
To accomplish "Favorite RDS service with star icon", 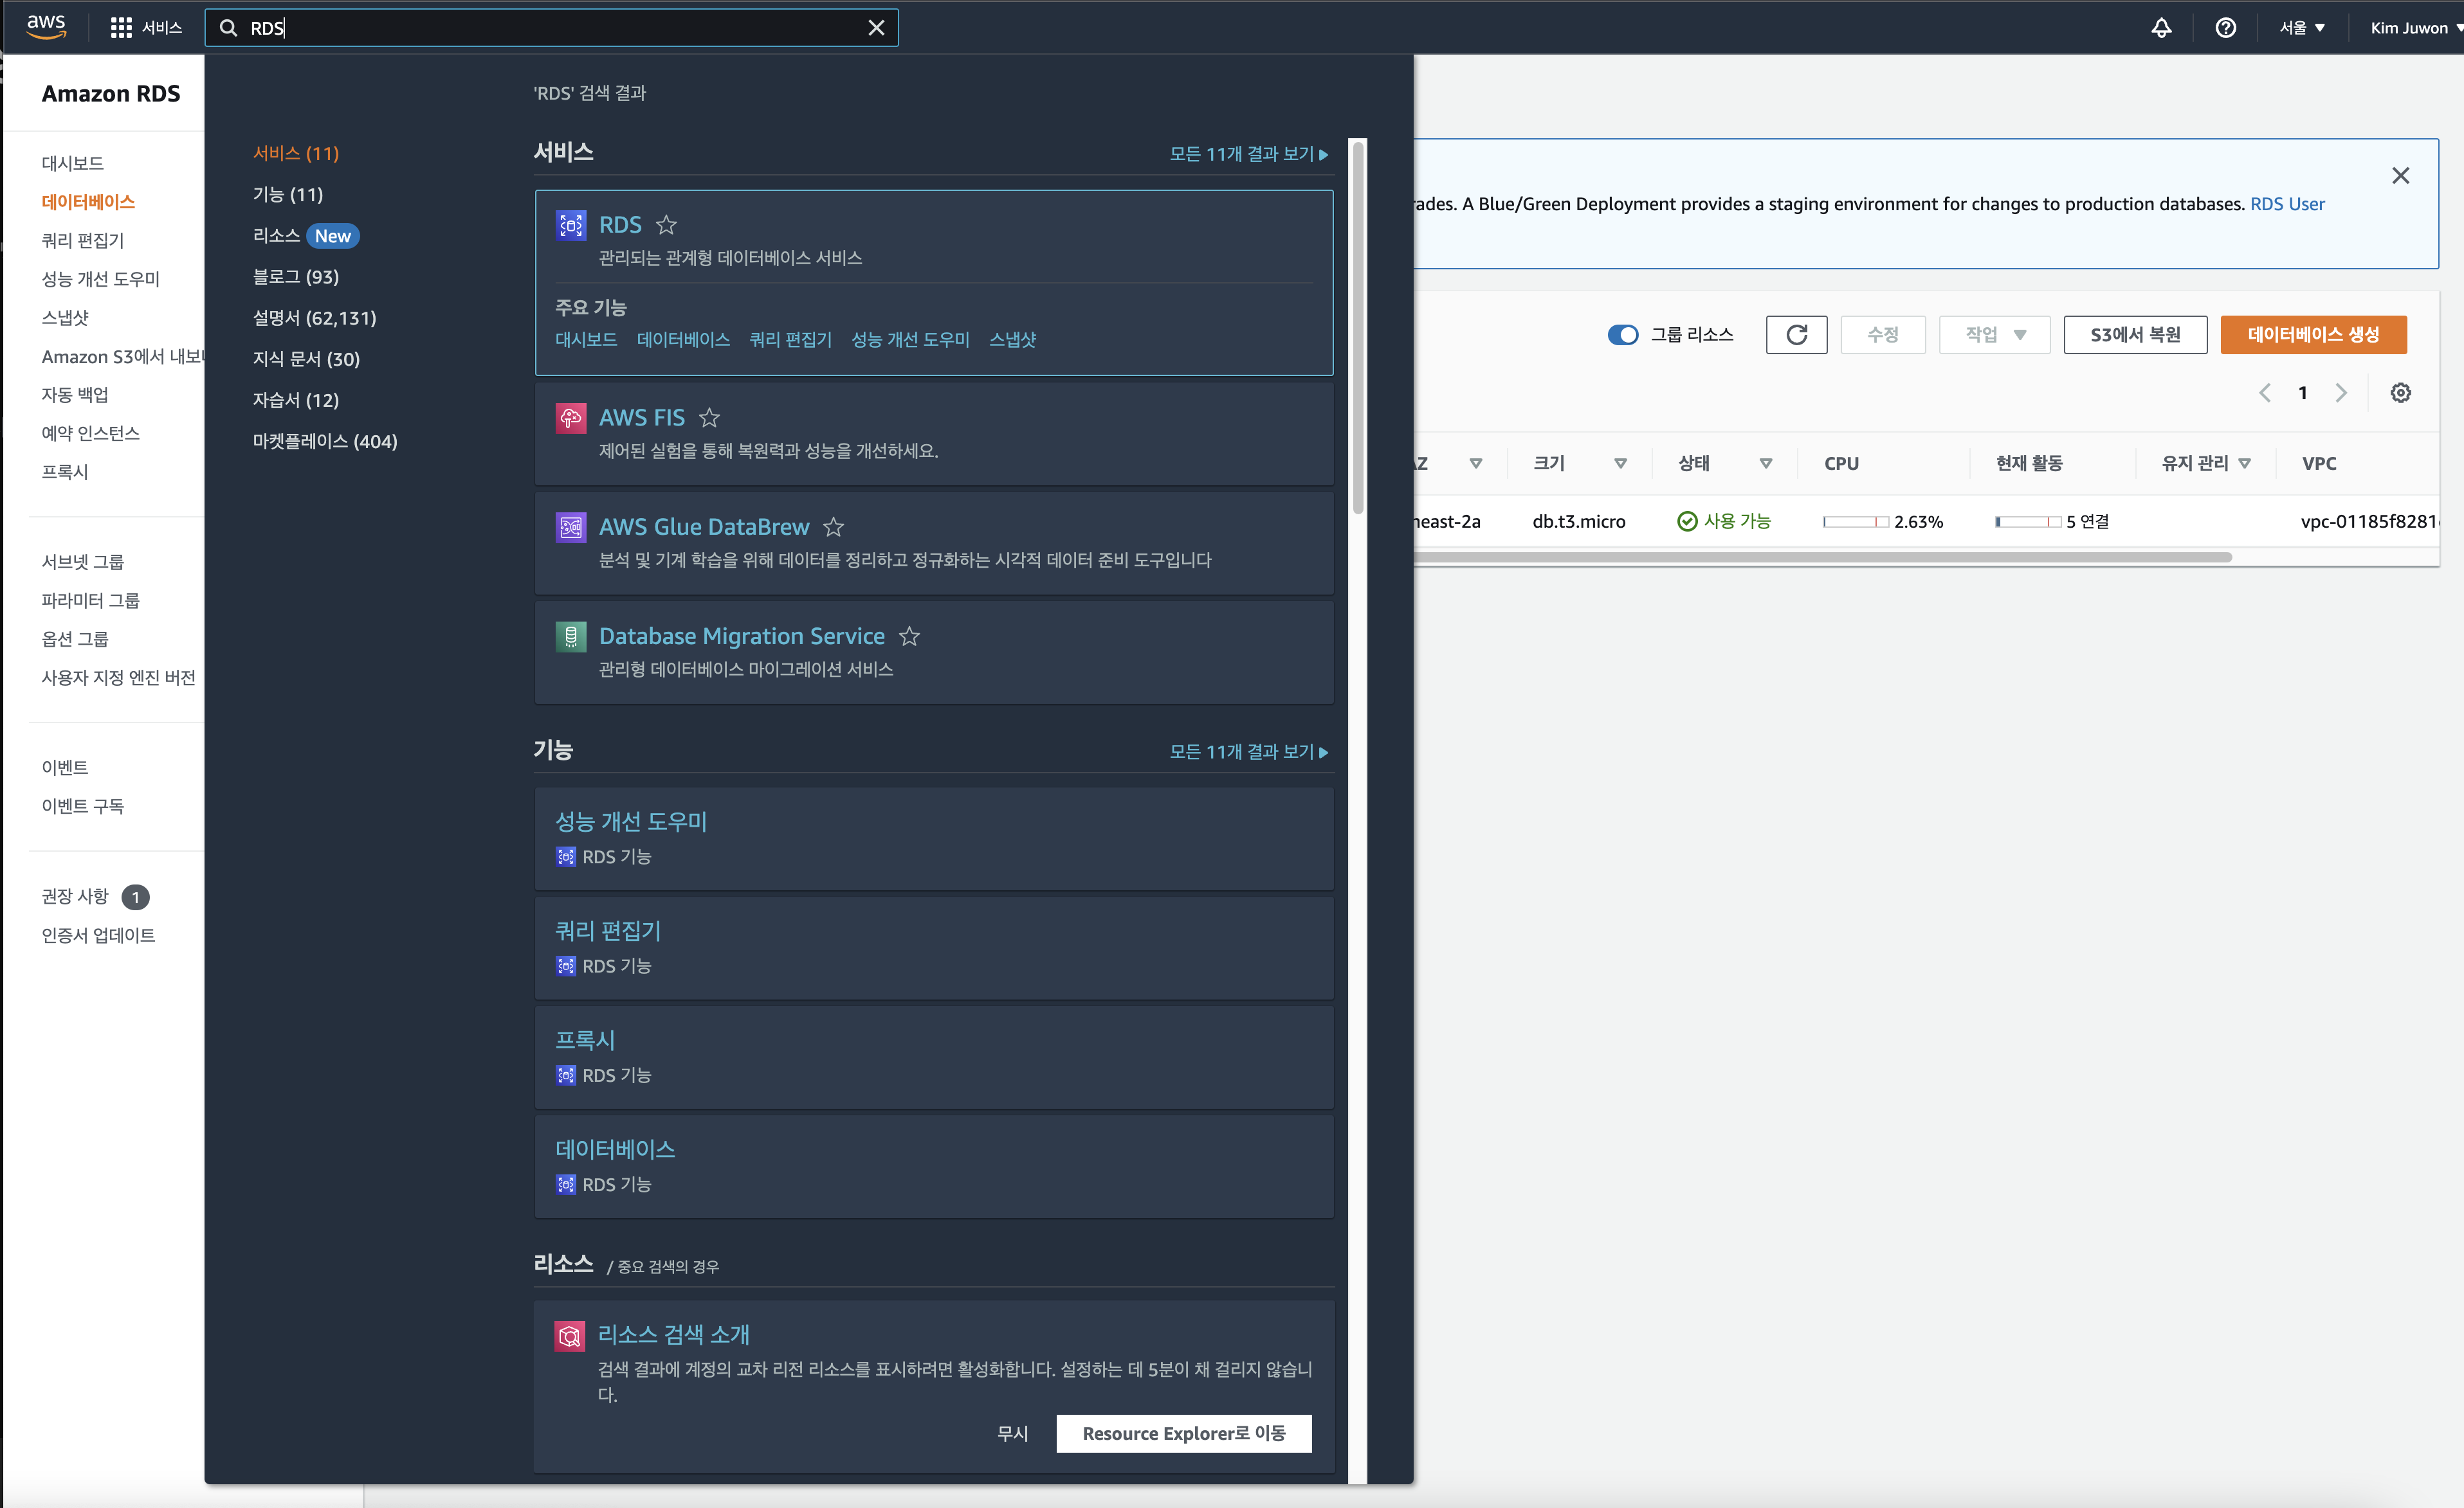I will pos(666,225).
